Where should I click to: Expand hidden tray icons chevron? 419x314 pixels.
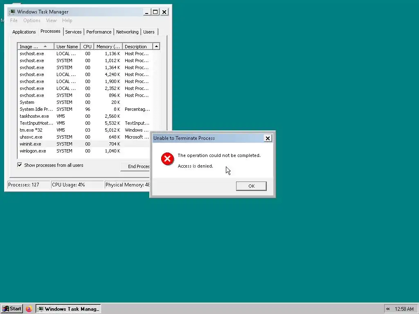pyautogui.click(x=388, y=309)
